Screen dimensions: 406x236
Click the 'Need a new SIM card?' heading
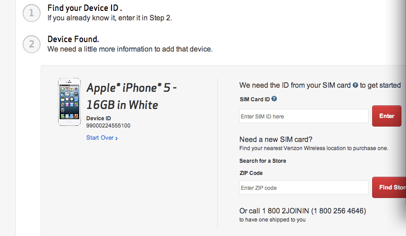point(275,139)
